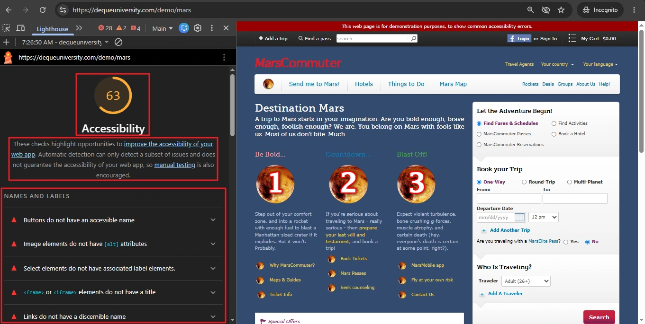
Task: Reload the page with refresh icon
Action: tap(43, 10)
